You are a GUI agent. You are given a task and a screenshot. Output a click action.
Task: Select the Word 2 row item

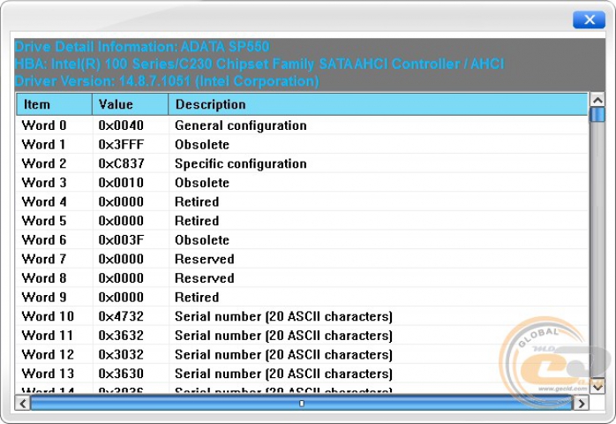pos(44,163)
